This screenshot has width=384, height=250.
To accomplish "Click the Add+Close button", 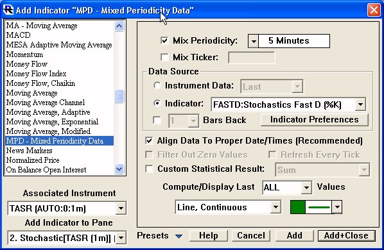I will pos(346,236).
